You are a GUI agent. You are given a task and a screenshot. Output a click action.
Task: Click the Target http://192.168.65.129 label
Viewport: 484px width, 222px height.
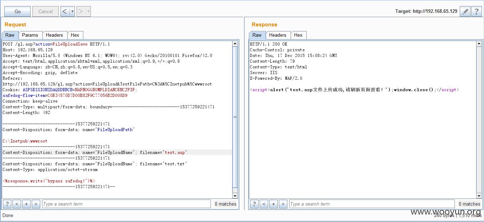426,11
